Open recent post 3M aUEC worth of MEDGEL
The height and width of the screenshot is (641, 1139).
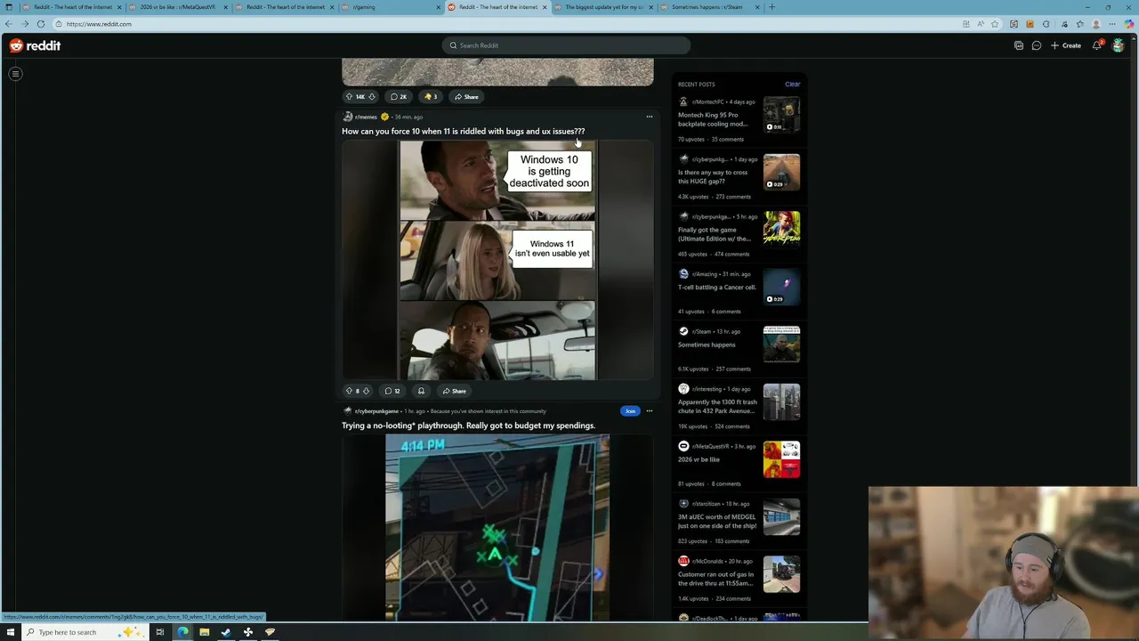(717, 521)
